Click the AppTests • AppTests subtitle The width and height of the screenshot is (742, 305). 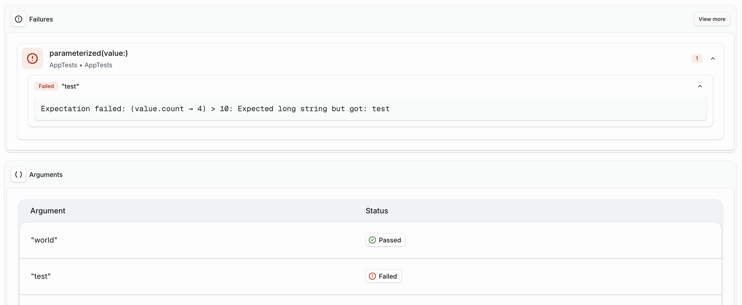(x=81, y=65)
